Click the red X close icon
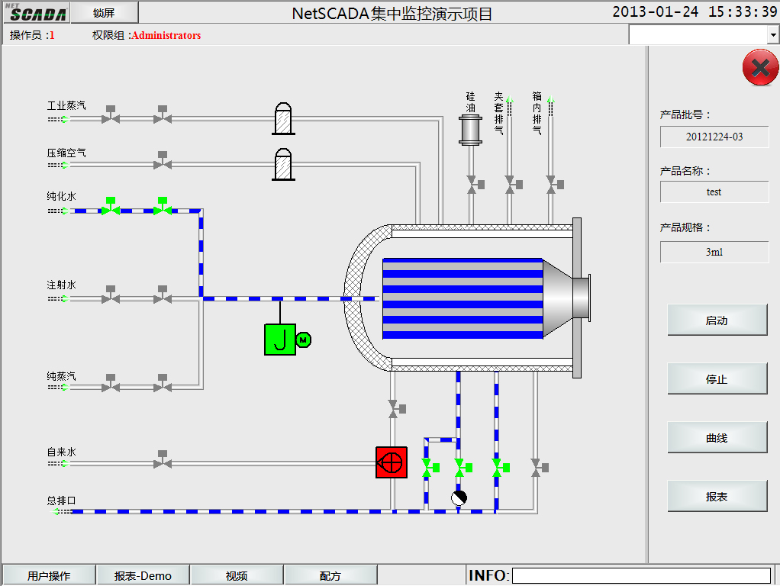This screenshot has height=586, width=780. [760, 69]
